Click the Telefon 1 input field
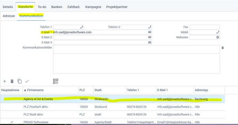 click(x=68, y=27)
